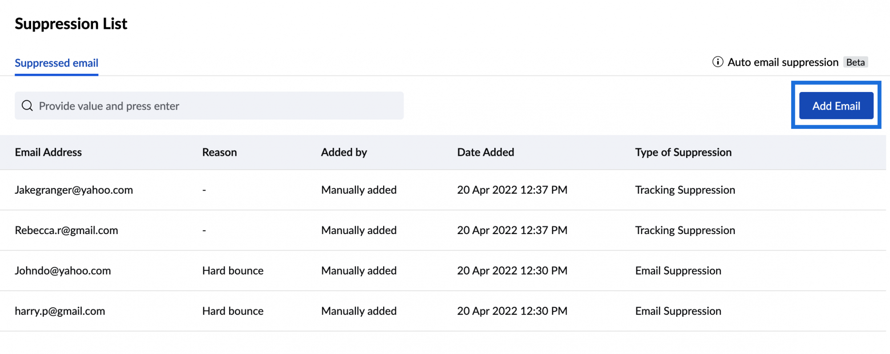890x354 pixels.
Task: Click Hard bounce reason for Johndo@yahoo.com
Action: point(233,271)
